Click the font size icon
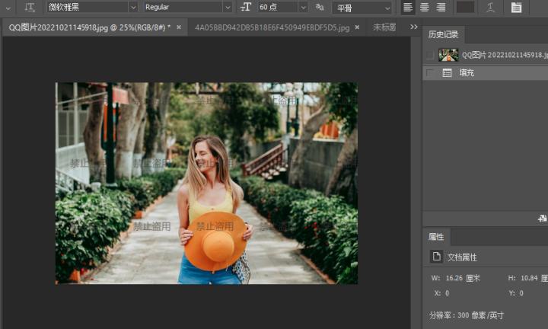 coord(246,7)
